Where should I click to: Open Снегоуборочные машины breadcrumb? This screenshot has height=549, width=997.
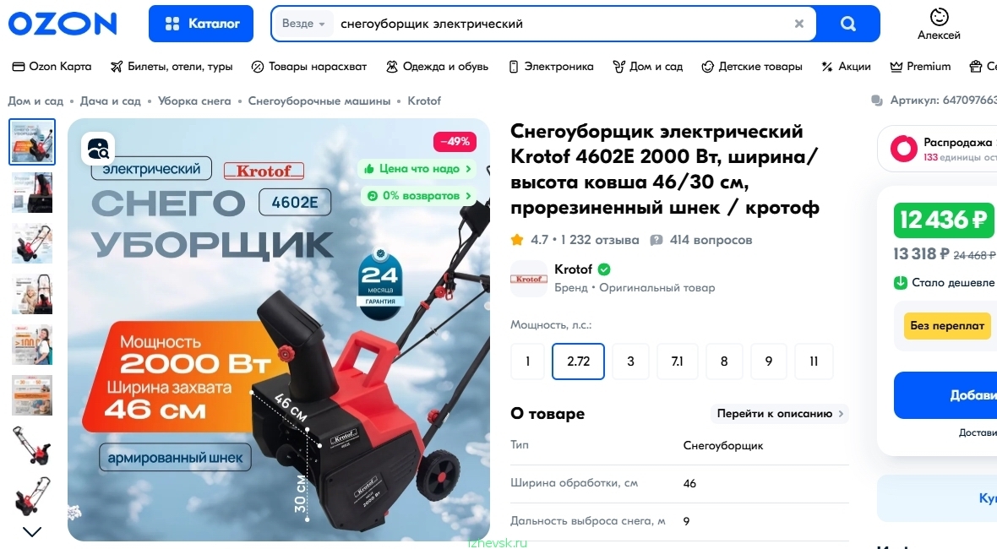(x=319, y=101)
